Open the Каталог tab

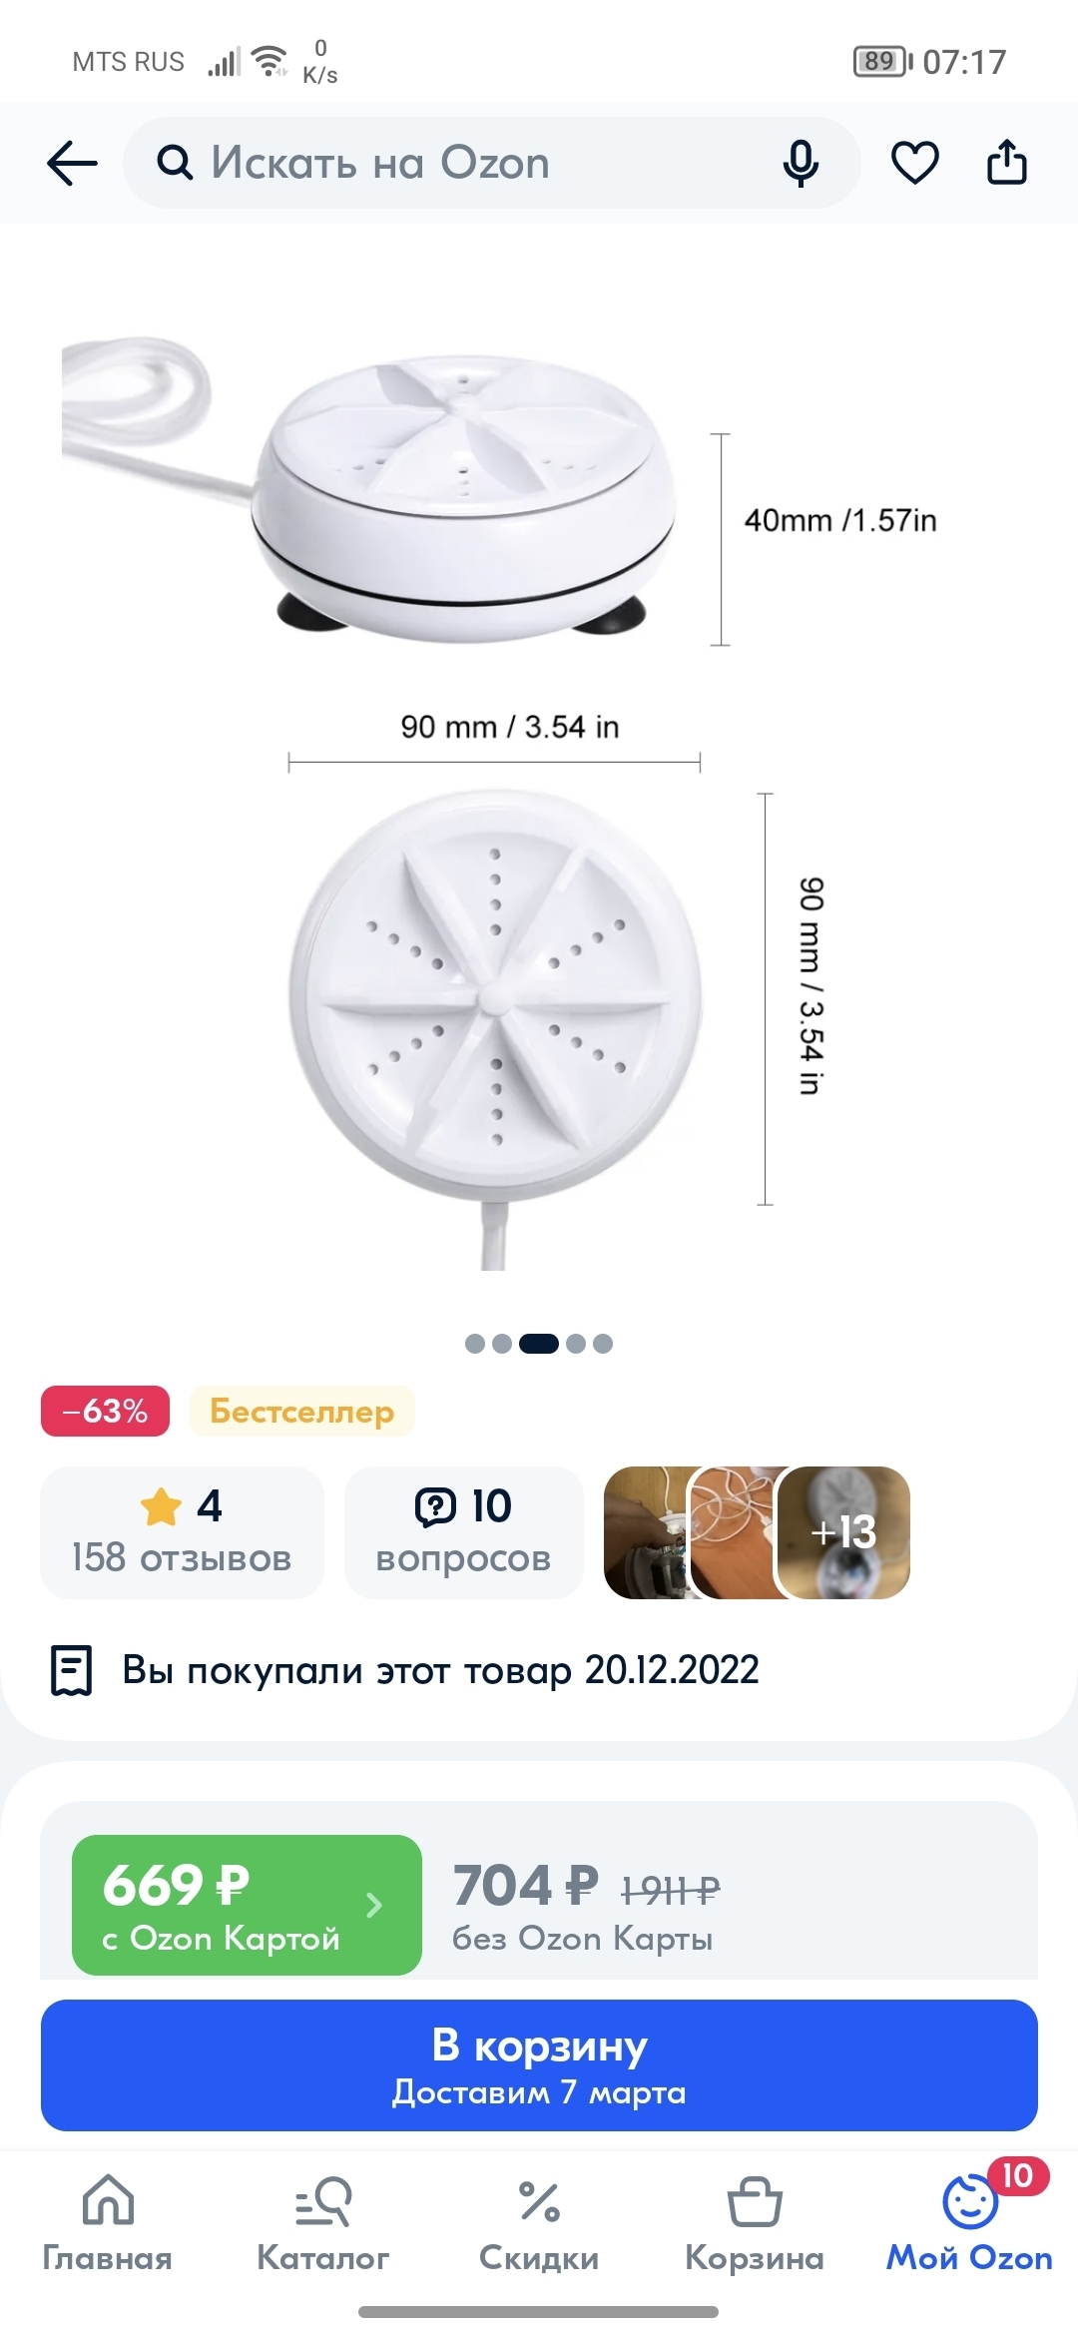coord(322,2224)
